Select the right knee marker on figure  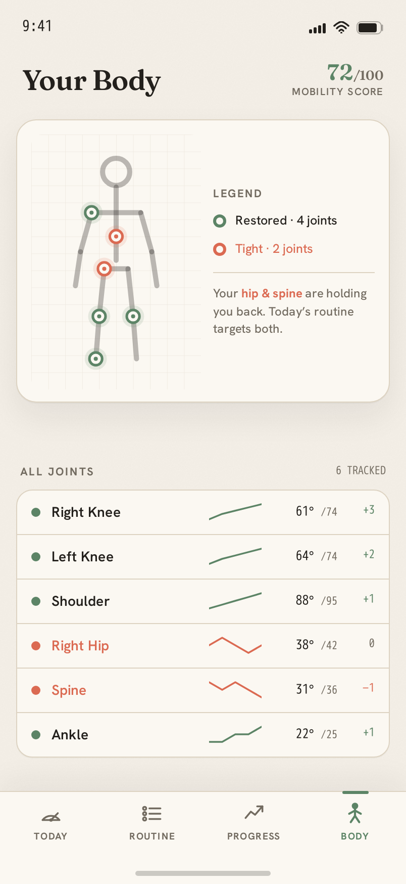click(x=99, y=317)
